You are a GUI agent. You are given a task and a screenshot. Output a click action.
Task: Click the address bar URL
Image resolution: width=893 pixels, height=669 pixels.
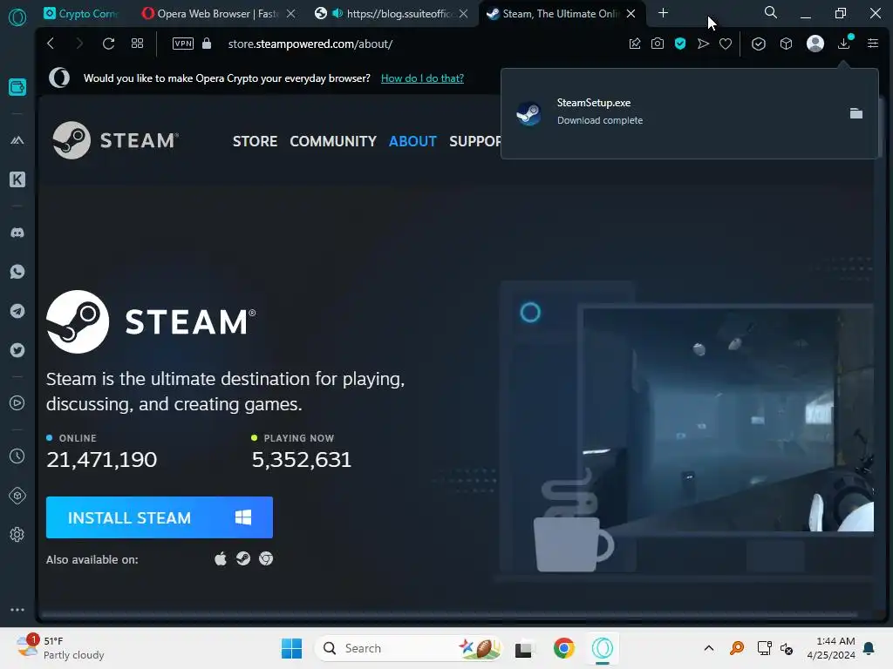[310, 44]
